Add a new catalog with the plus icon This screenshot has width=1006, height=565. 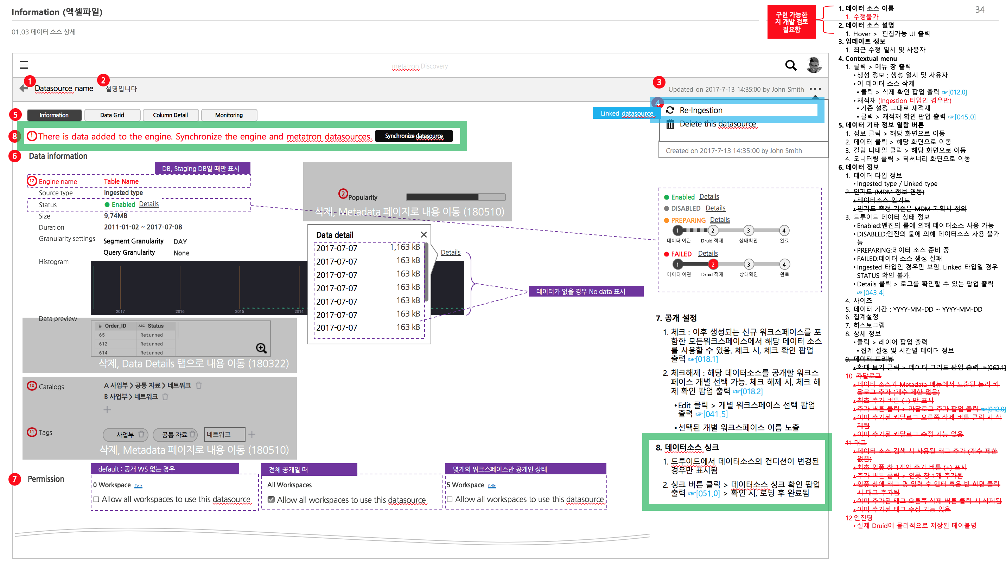[x=107, y=410]
